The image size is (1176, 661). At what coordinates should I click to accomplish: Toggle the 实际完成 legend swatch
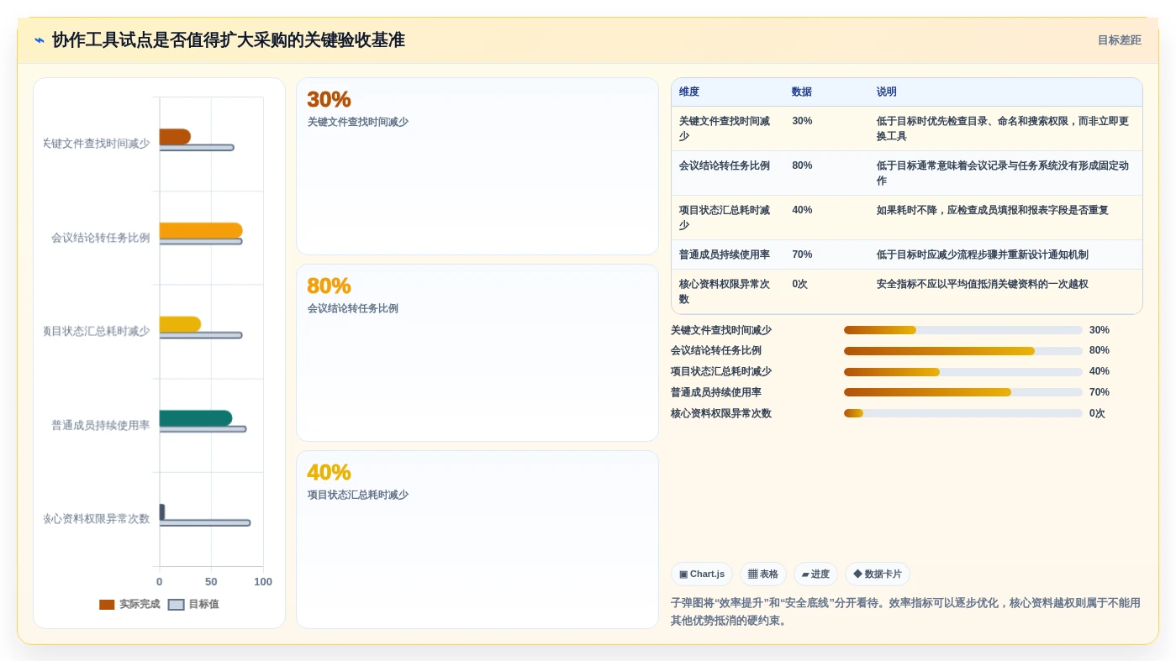[x=107, y=605]
